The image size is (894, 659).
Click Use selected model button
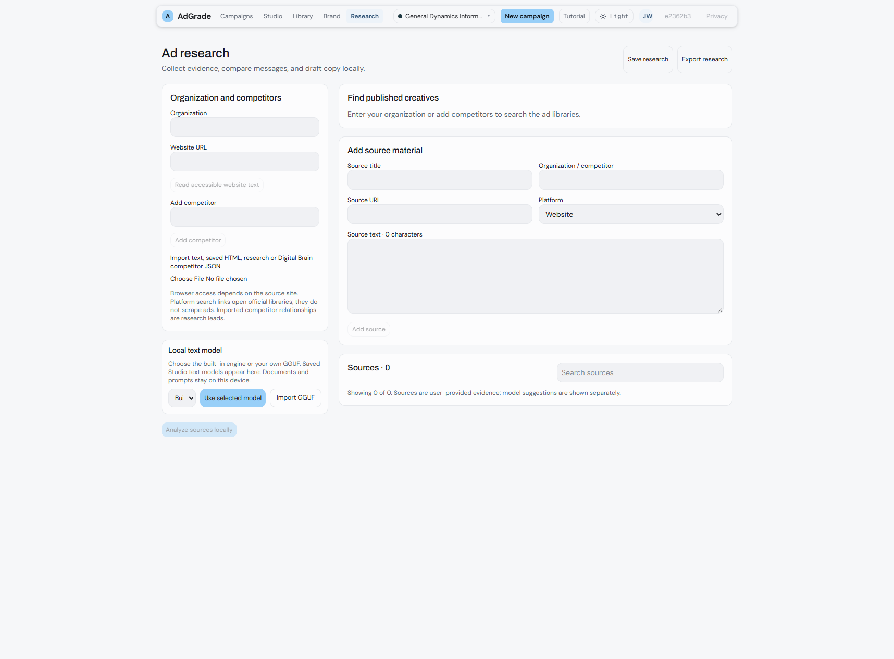[233, 398]
